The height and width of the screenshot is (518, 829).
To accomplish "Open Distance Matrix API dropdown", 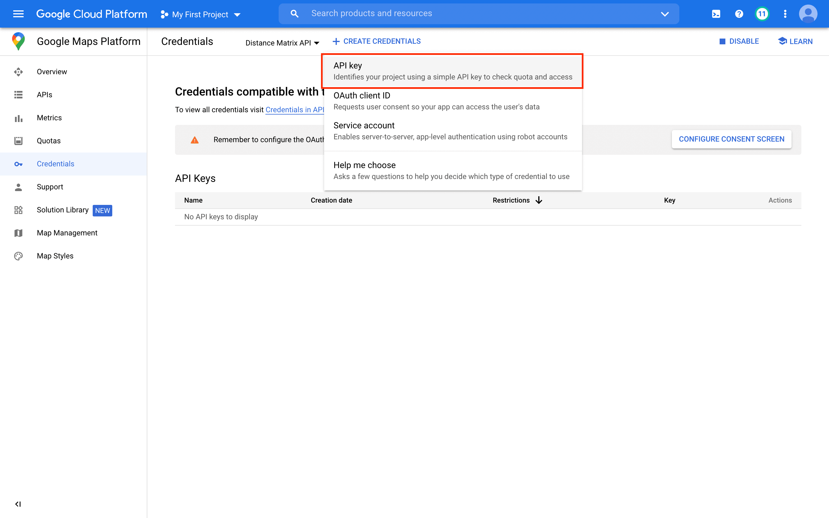I will tap(282, 43).
